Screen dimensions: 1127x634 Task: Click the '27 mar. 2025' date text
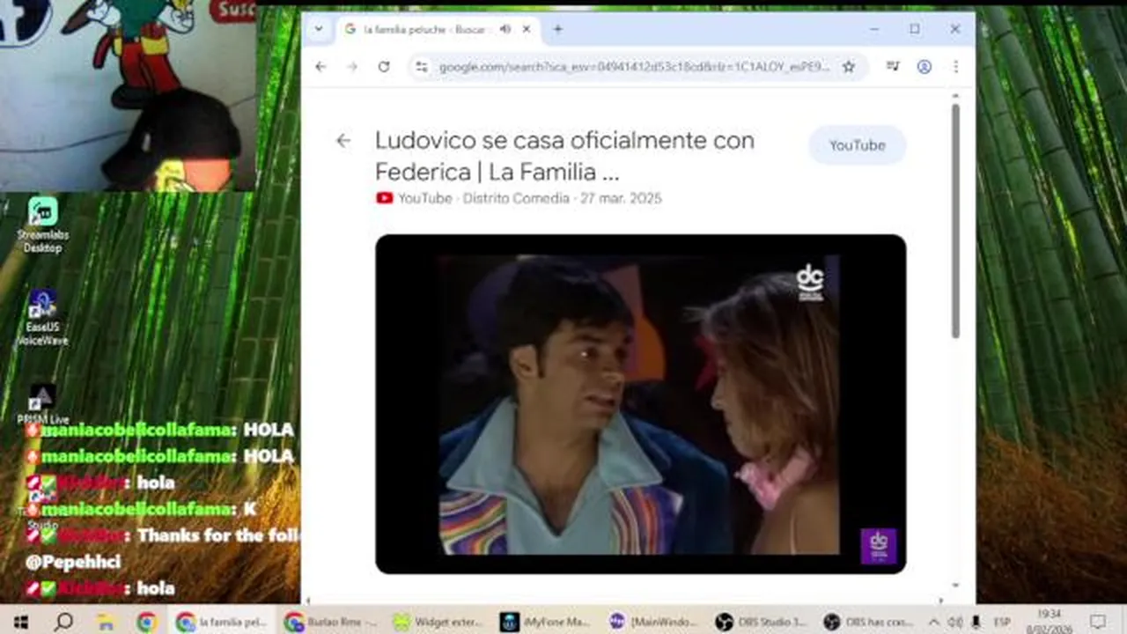621,198
